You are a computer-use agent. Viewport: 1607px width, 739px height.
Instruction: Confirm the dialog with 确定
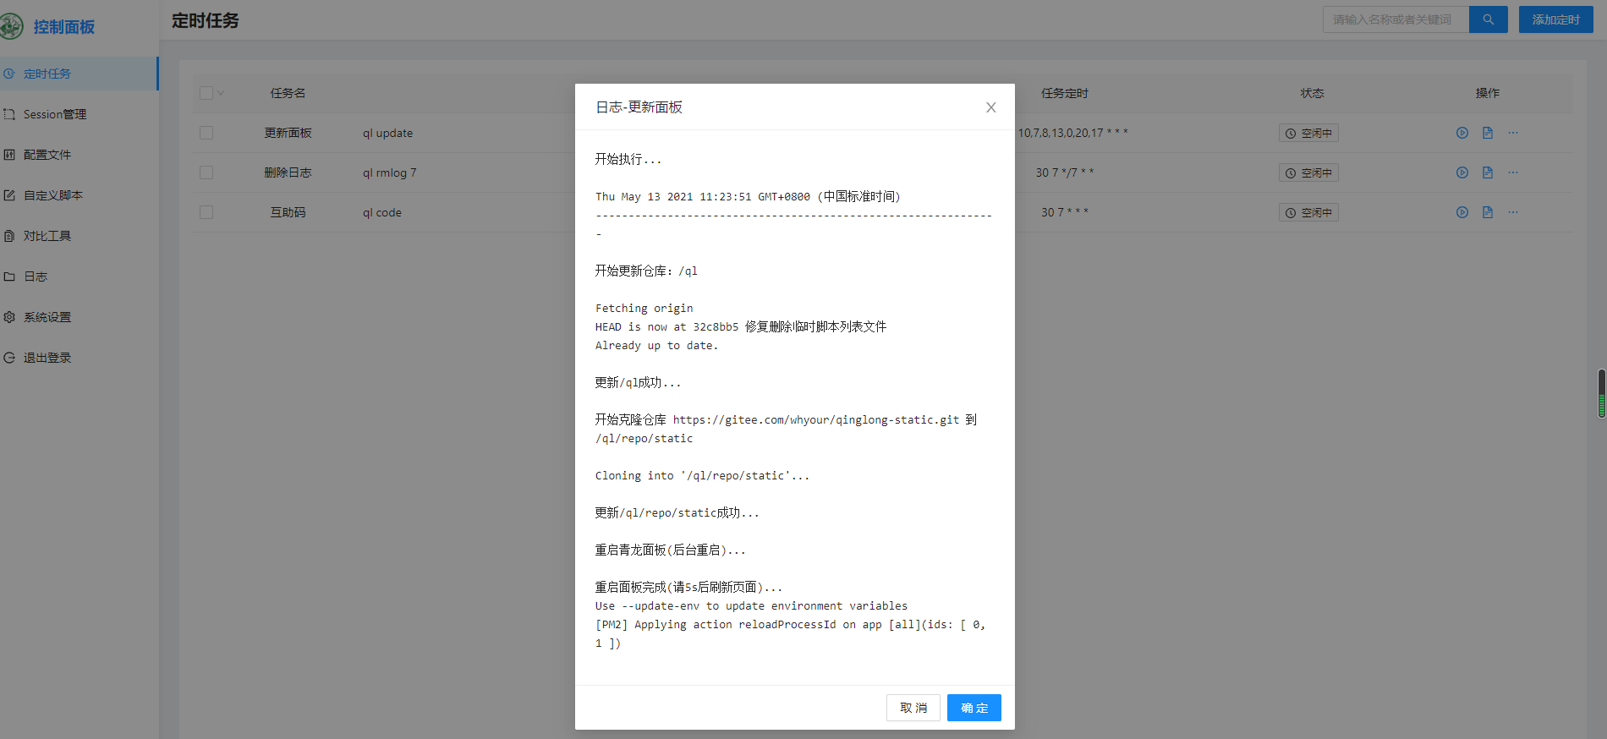[x=974, y=708]
